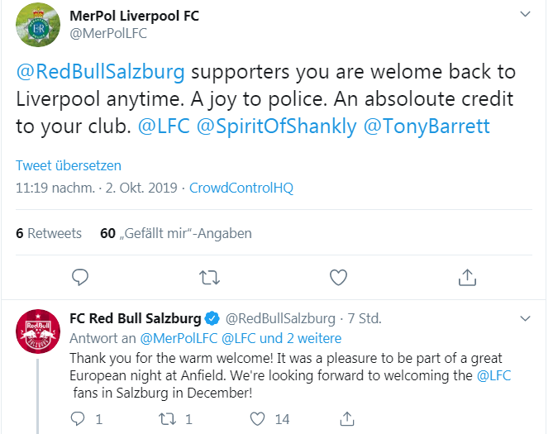Click the Tweet übersetzen link
Viewport: 553px width, 434px height.
coord(69,165)
